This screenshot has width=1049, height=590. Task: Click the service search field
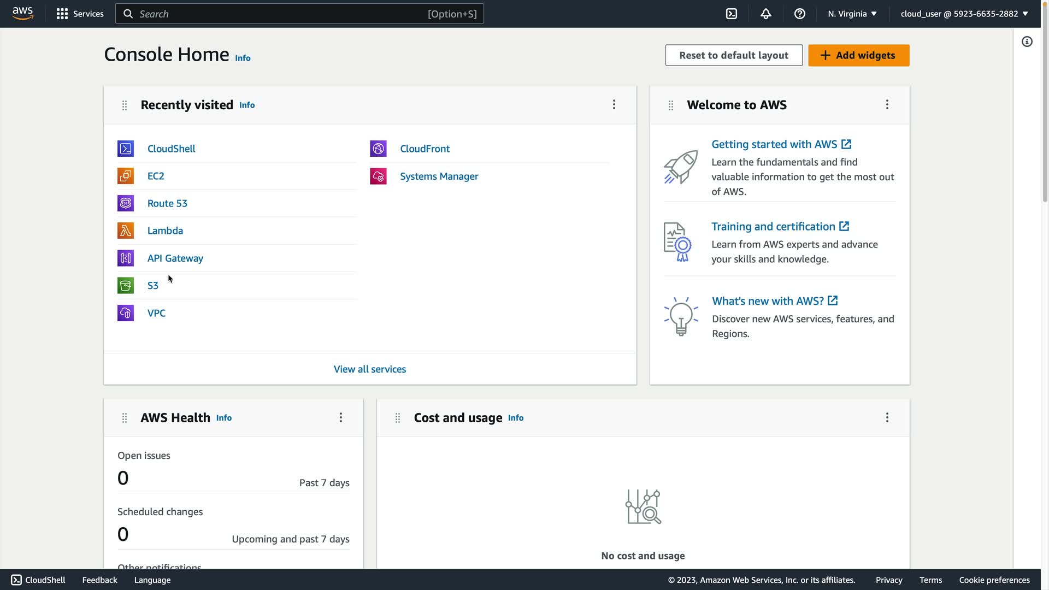299,14
